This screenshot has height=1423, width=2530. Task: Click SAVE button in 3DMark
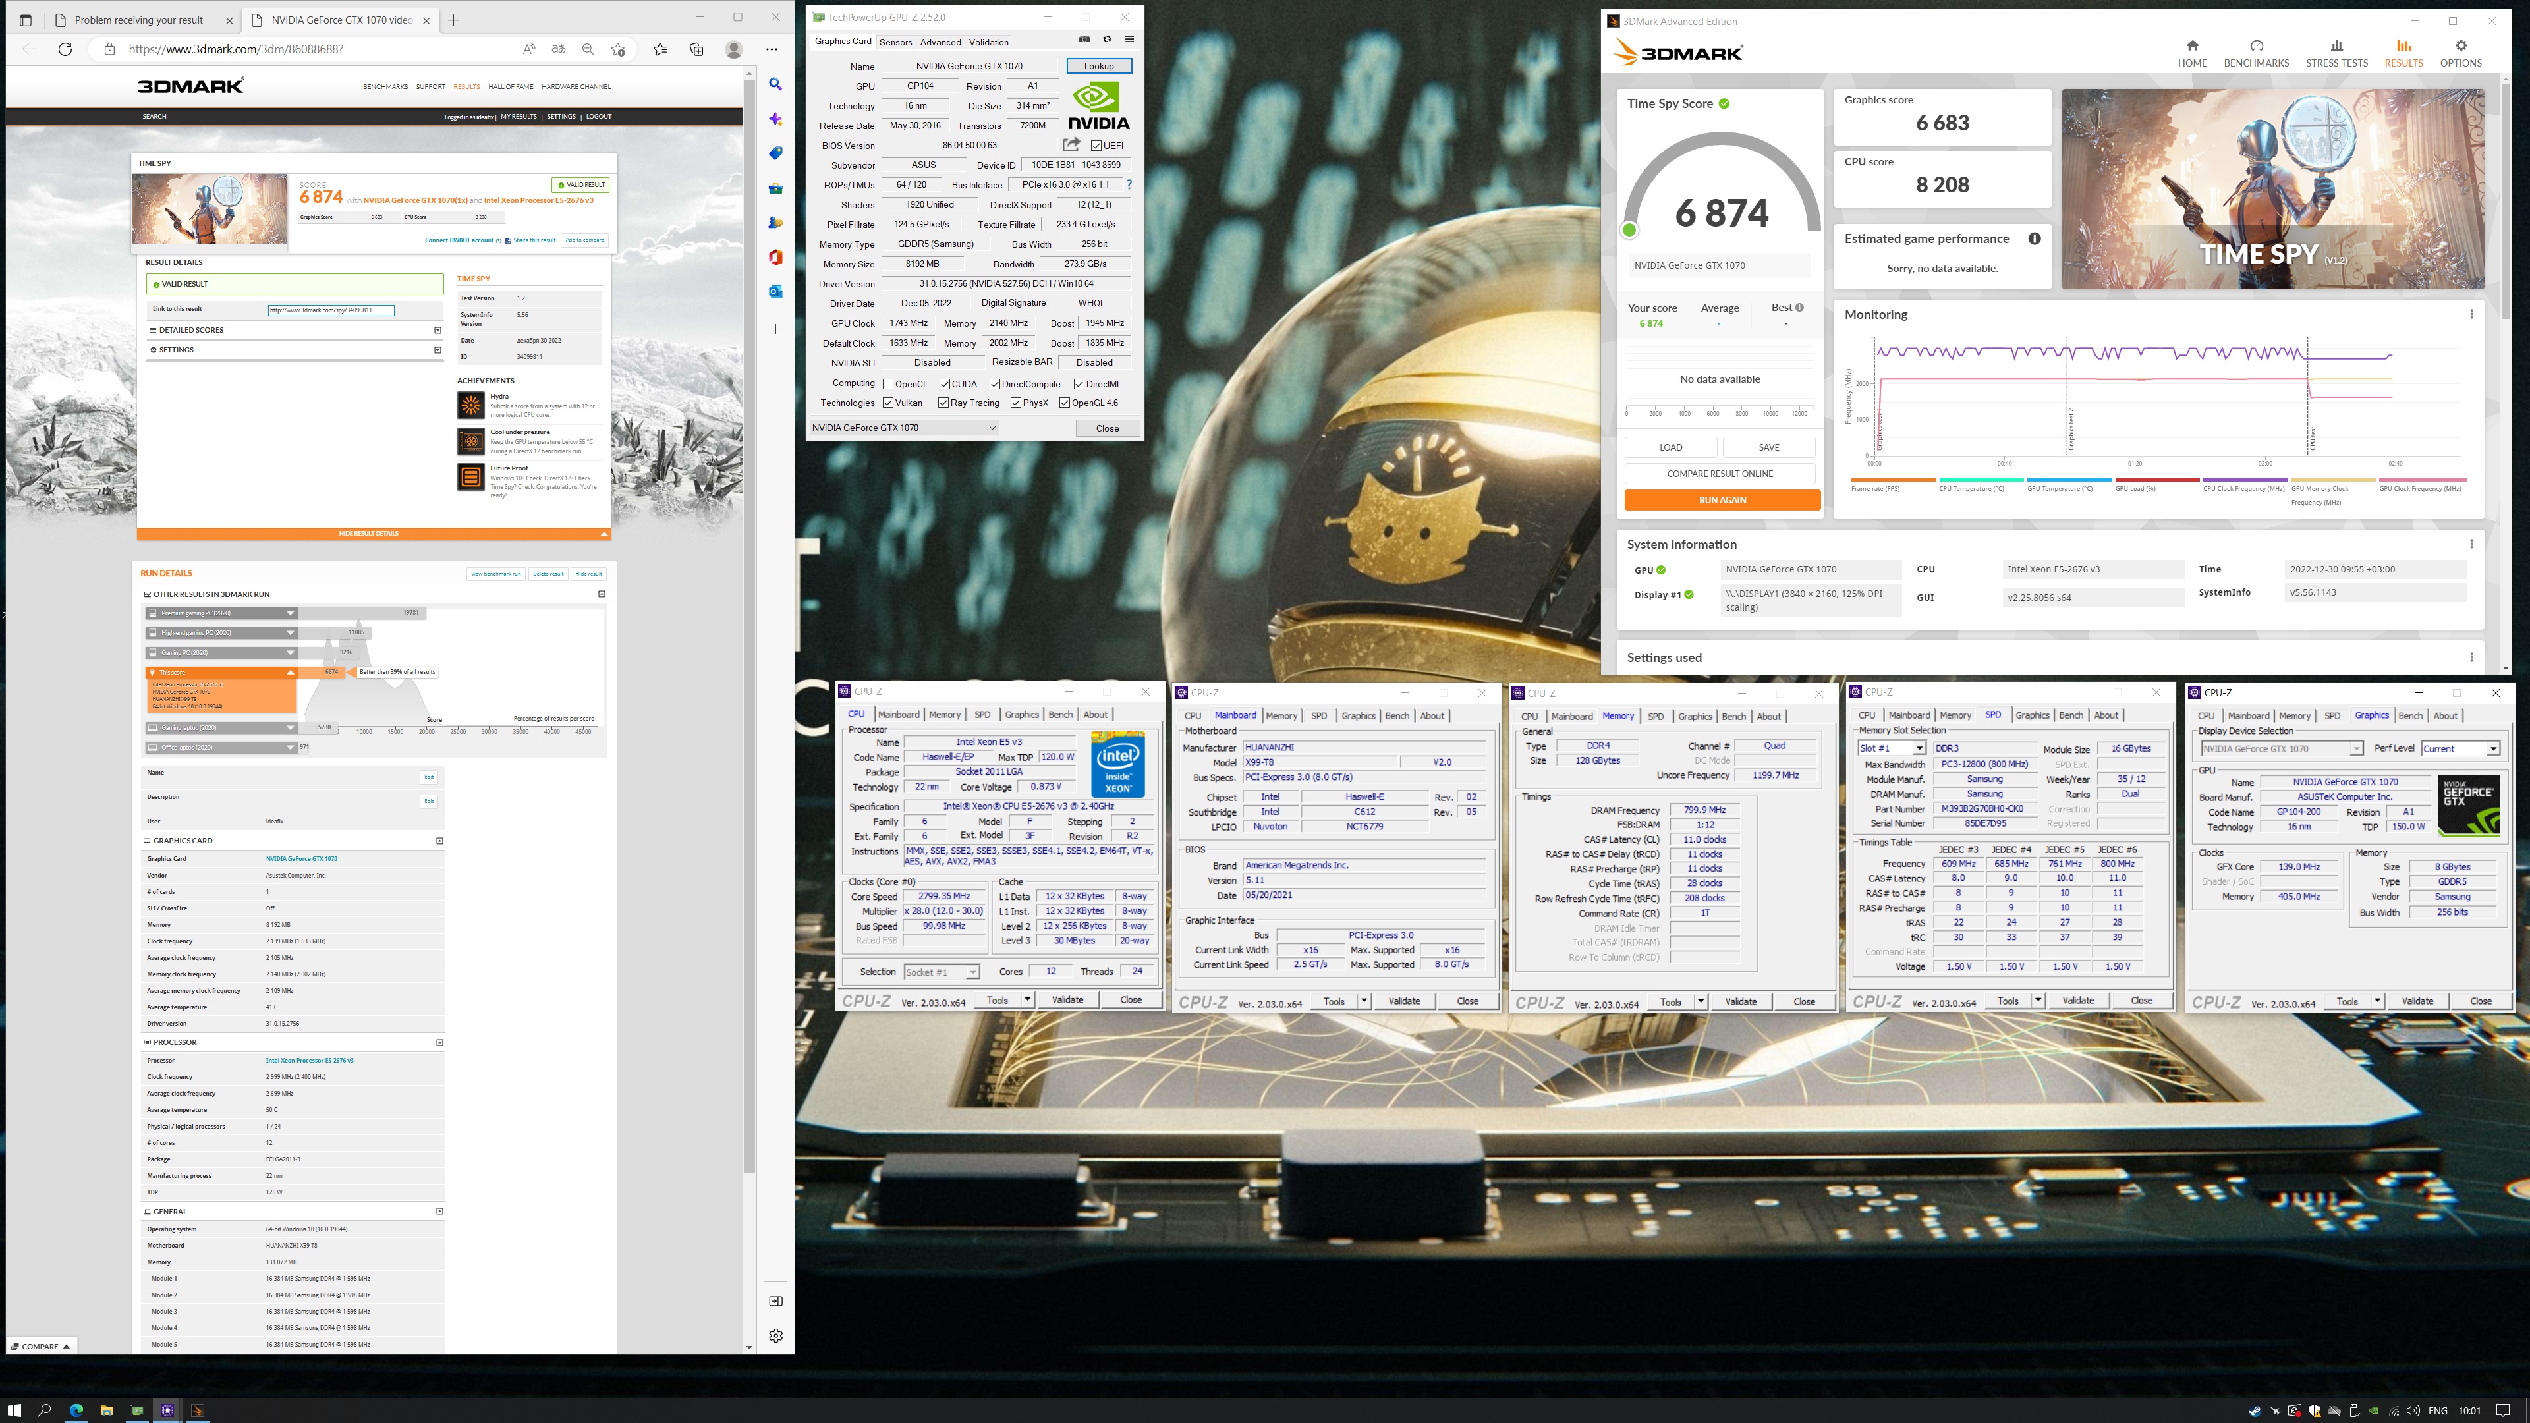(x=1768, y=447)
